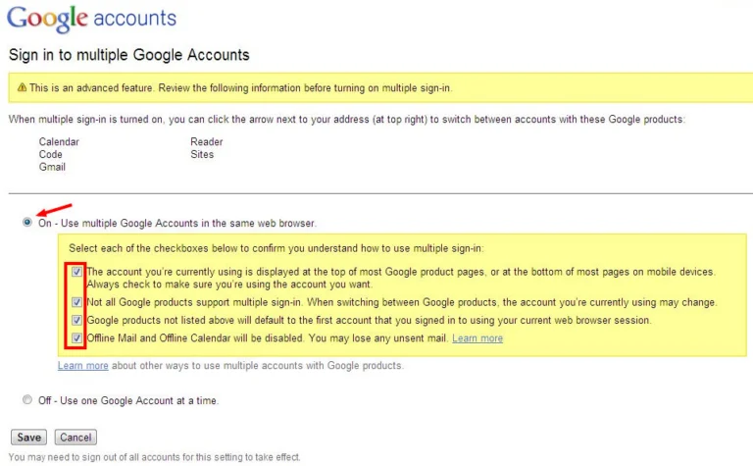Click the Save button
This screenshot has height=466, width=753.
pyautogui.click(x=28, y=438)
